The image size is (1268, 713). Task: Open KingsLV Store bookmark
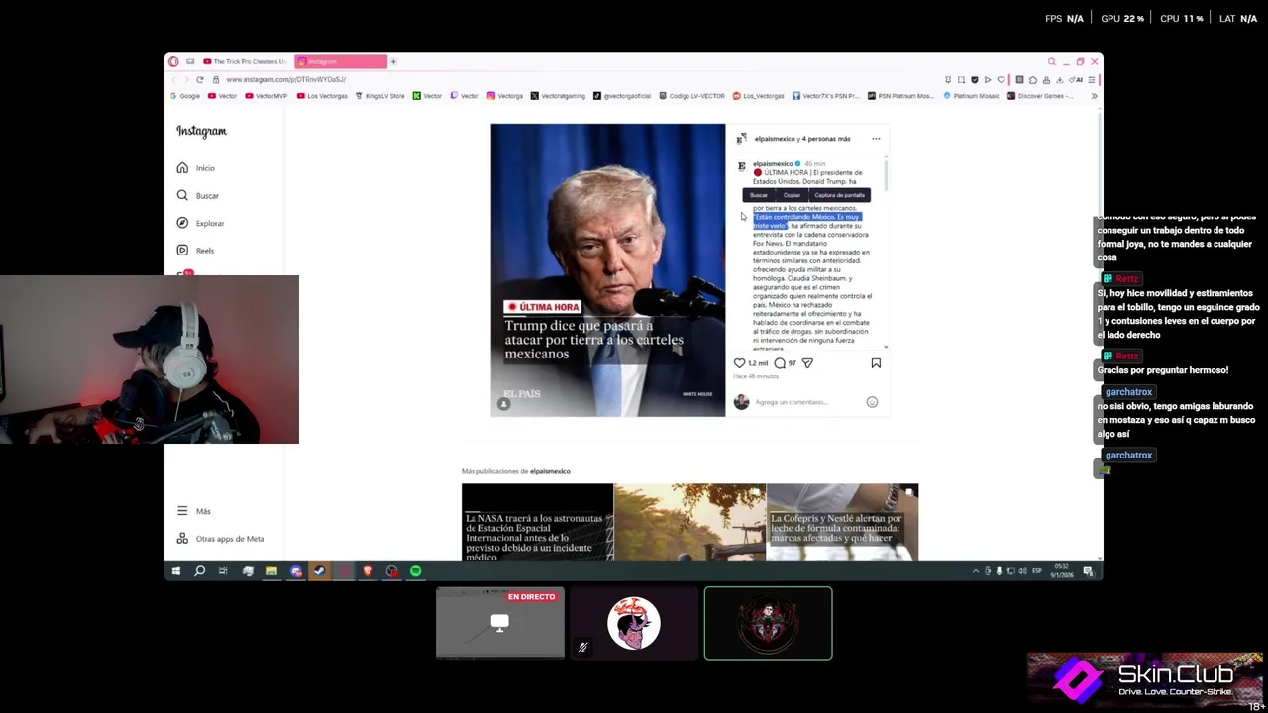click(x=378, y=96)
